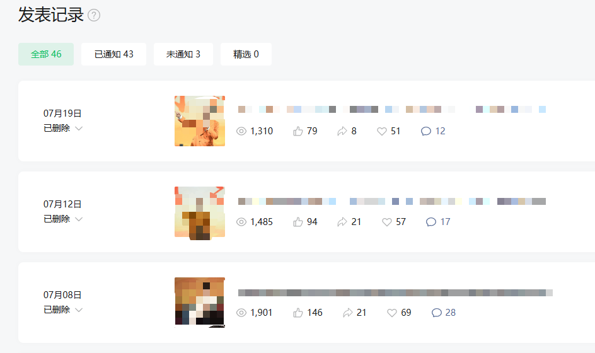Select the 全部 46 tab
This screenshot has width=595, height=353.
pyautogui.click(x=46, y=54)
